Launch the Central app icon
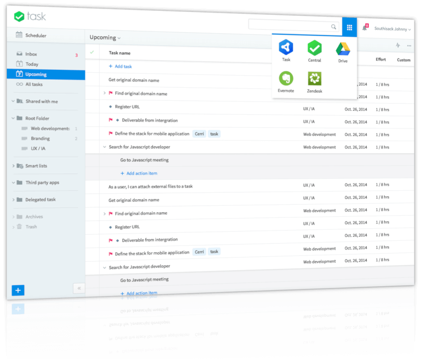 314,48
